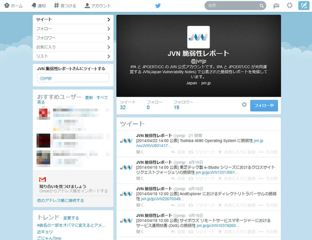Open the フォロワー list in the sidebar

pyautogui.click(x=73, y=38)
